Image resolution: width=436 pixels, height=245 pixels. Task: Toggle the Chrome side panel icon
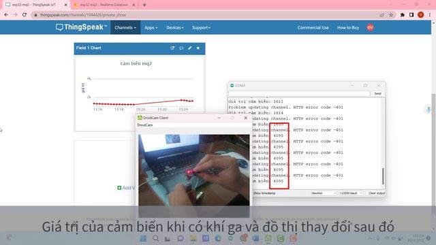coord(411,15)
